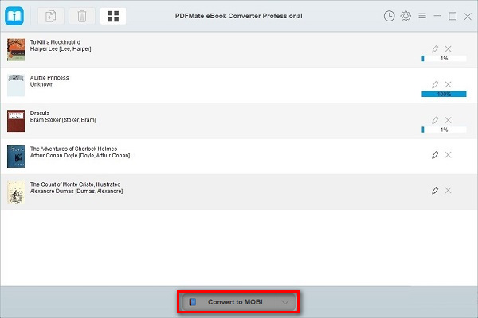Switch to the grid view icon
This screenshot has width=478, height=318.
113,16
